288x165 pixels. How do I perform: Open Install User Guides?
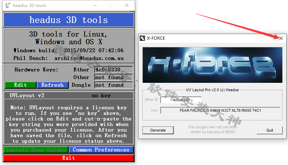click(x=36, y=150)
